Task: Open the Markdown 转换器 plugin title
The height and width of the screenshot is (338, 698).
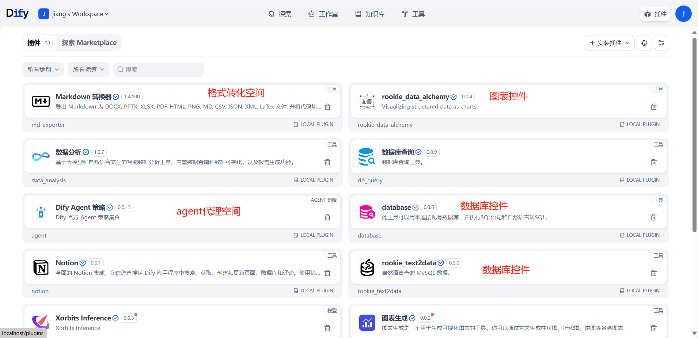Action: point(83,96)
